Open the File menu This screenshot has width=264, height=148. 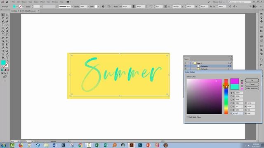(x=14, y=2)
